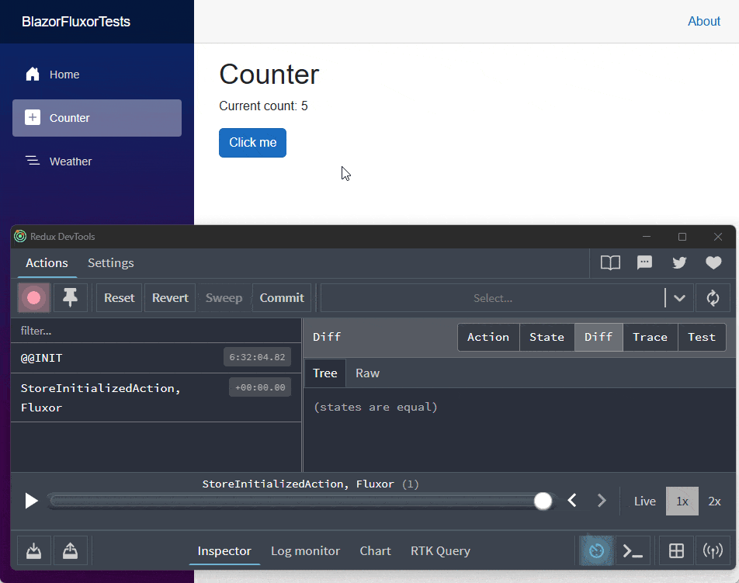Select the @@INIT action row
The width and height of the screenshot is (739, 583).
click(156, 358)
